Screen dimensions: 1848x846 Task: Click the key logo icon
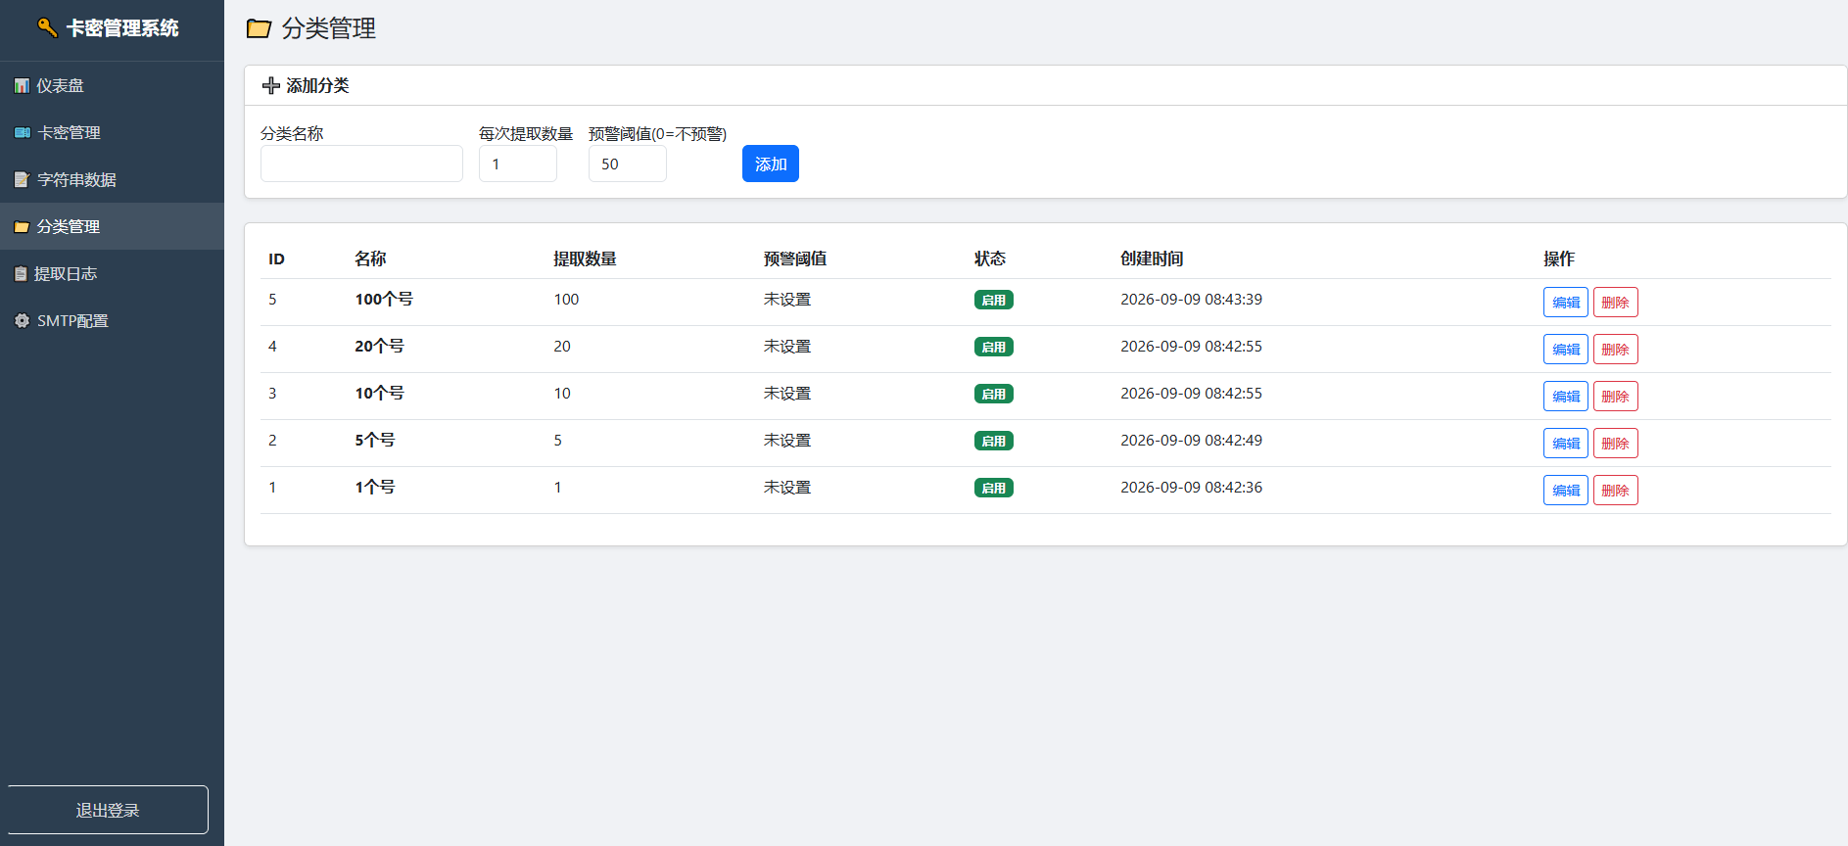[47, 27]
